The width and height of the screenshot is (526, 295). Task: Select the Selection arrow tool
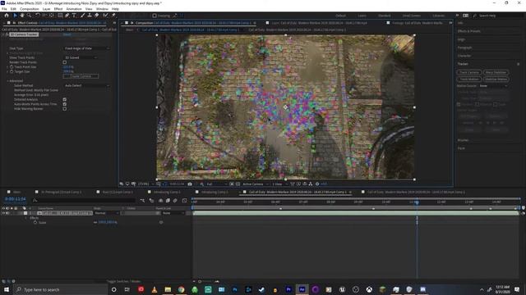tap(15, 16)
